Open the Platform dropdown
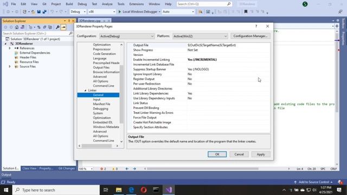Viewport: 347px width, 195px height. pyautogui.click(x=200, y=36)
